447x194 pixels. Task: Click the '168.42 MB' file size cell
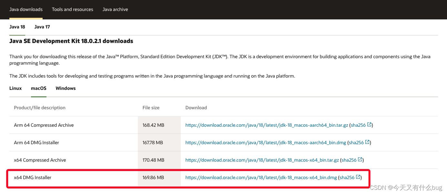point(159,125)
